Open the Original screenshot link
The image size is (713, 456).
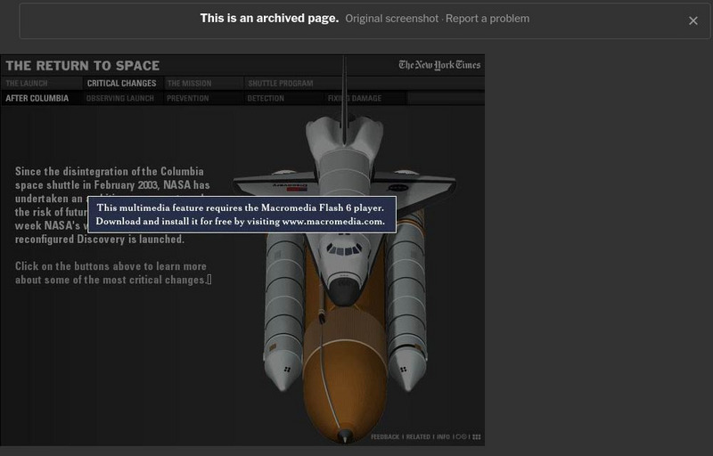click(x=391, y=19)
